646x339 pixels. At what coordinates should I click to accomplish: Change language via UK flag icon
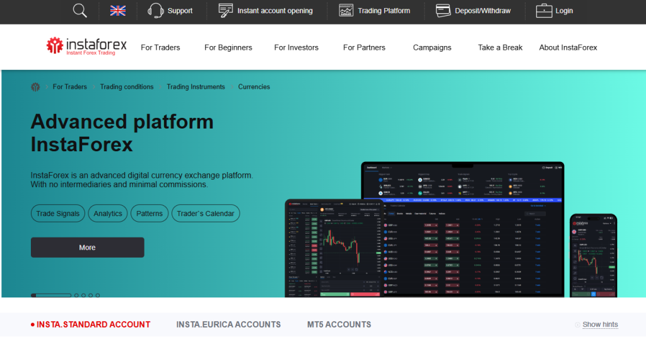(x=118, y=11)
